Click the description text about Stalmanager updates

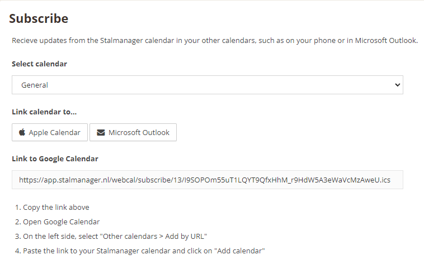coord(215,40)
